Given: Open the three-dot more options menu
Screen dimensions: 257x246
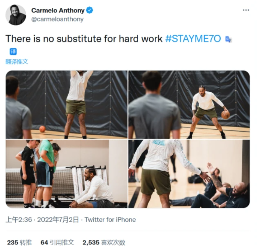Looking at the screenshot, I should click(246, 10).
